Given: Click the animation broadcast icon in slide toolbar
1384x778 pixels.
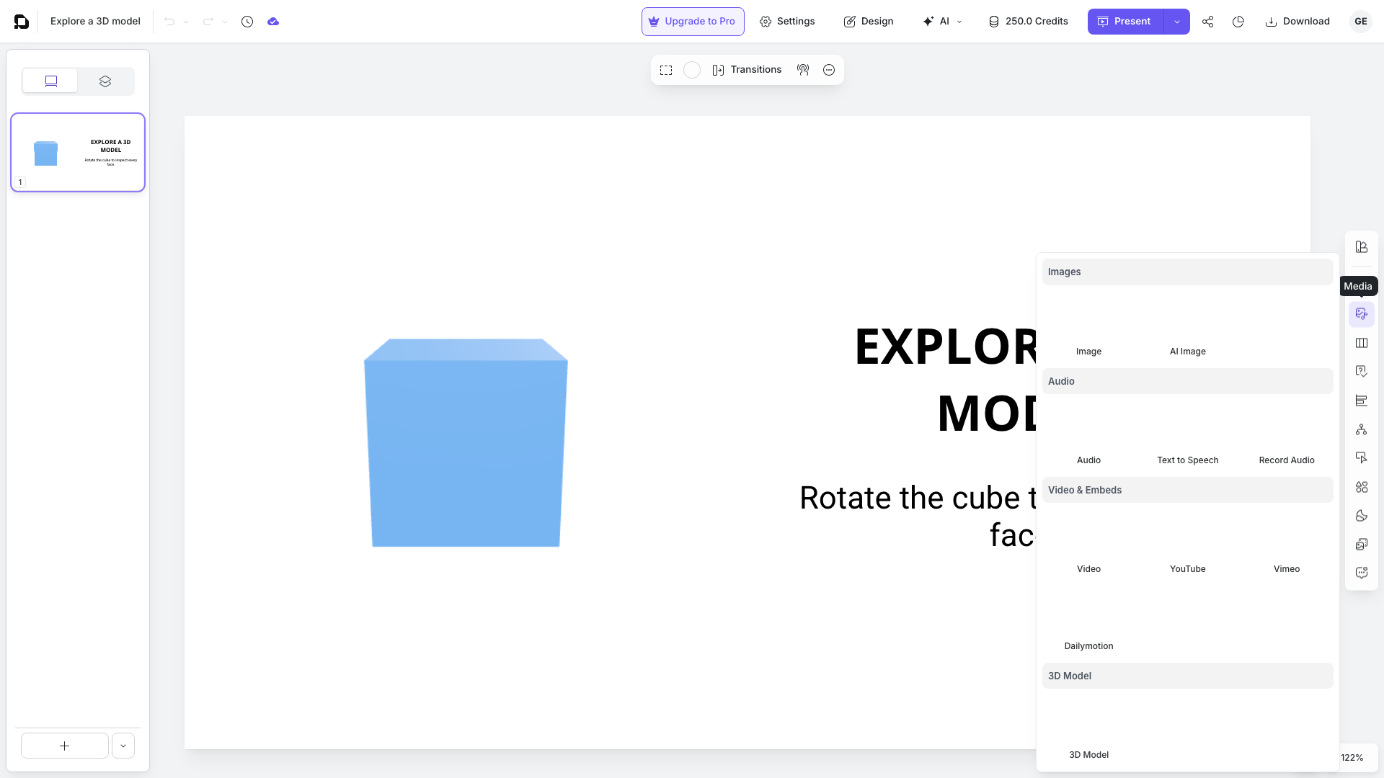Looking at the screenshot, I should [x=803, y=70].
